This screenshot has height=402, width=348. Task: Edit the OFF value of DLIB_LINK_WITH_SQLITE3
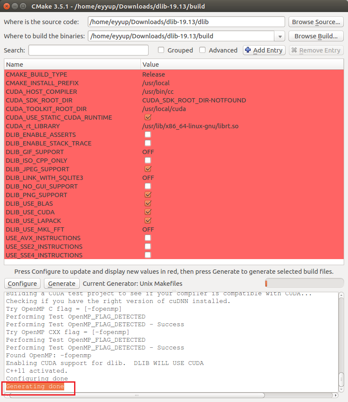[148, 178]
